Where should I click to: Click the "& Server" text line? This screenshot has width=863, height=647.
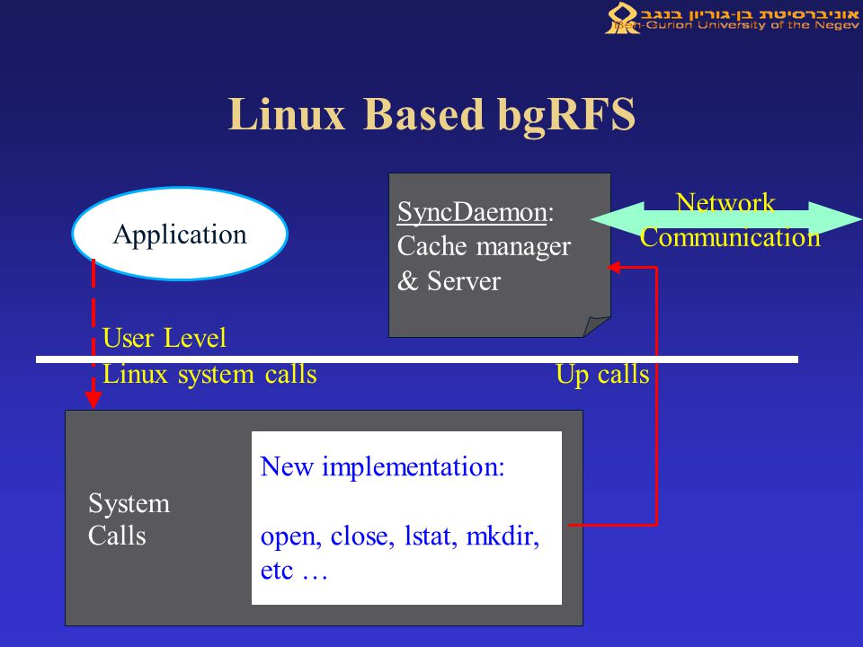[x=449, y=281]
